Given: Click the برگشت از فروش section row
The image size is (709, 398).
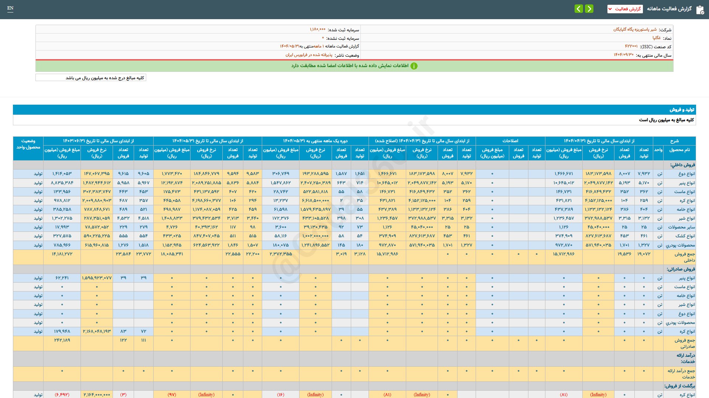Looking at the screenshot, I should click(354, 386).
